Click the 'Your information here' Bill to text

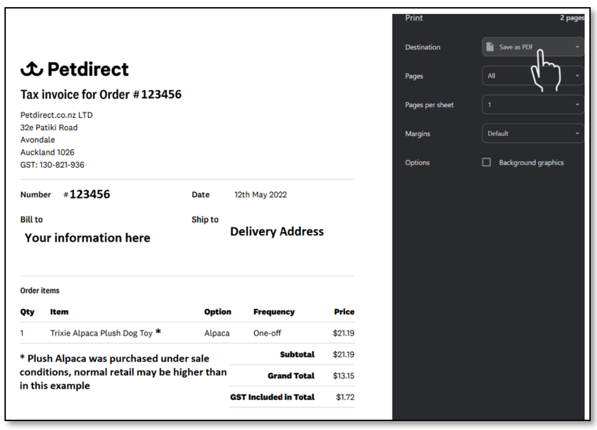coord(87,238)
